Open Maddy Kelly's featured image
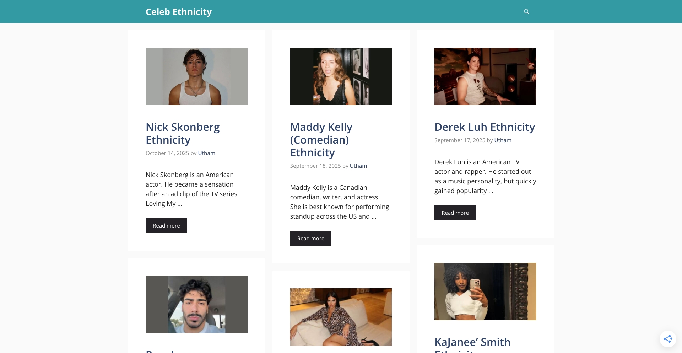This screenshot has height=353, width=682. (x=341, y=76)
